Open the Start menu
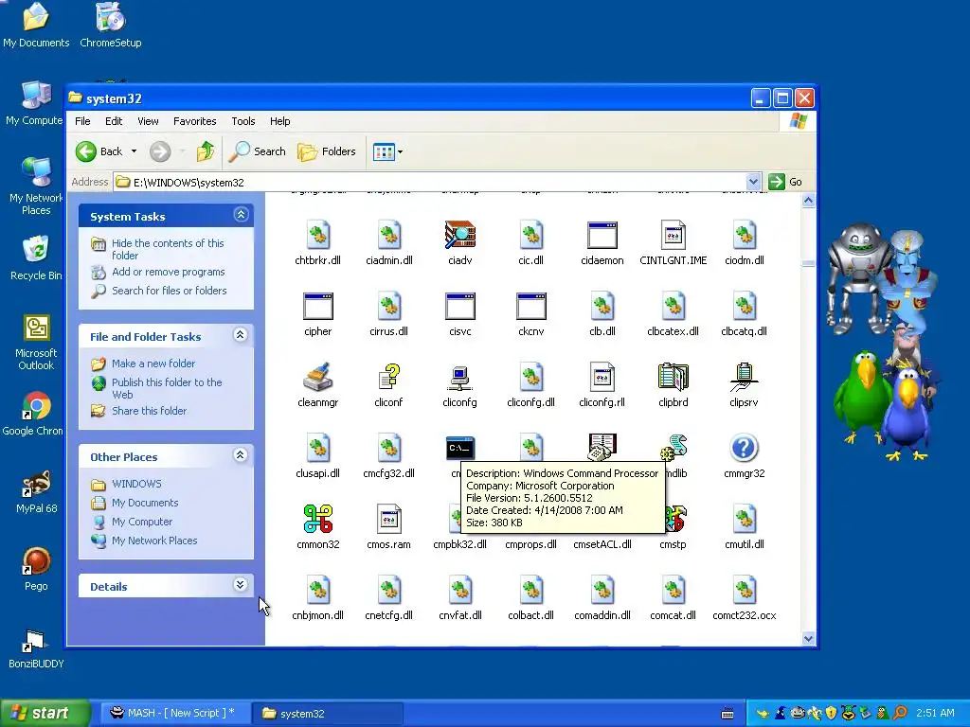Screen dimensions: 970x727 pyautogui.click(x=45, y=714)
